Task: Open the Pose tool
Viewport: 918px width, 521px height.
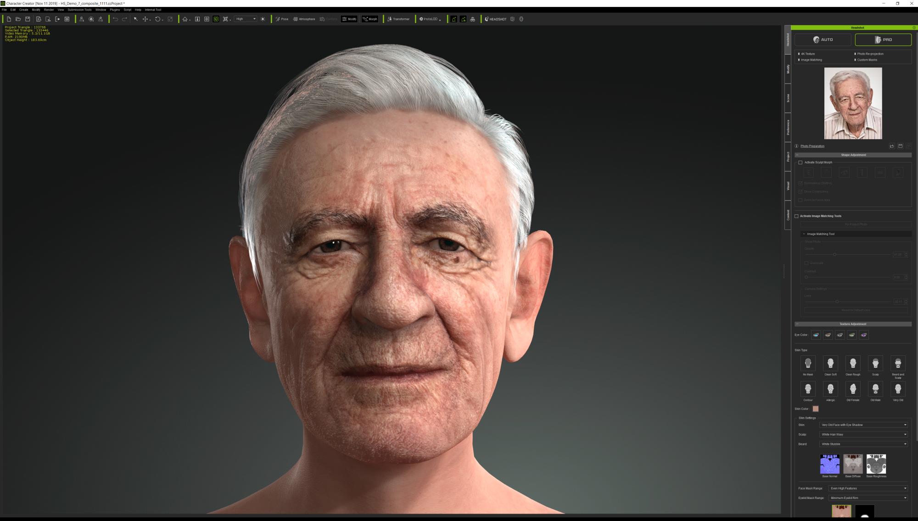Action: click(x=282, y=19)
